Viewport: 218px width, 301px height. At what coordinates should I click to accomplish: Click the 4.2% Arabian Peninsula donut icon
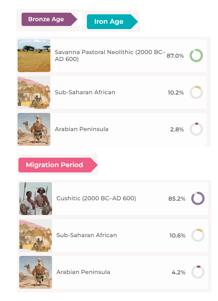tap(198, 272)
